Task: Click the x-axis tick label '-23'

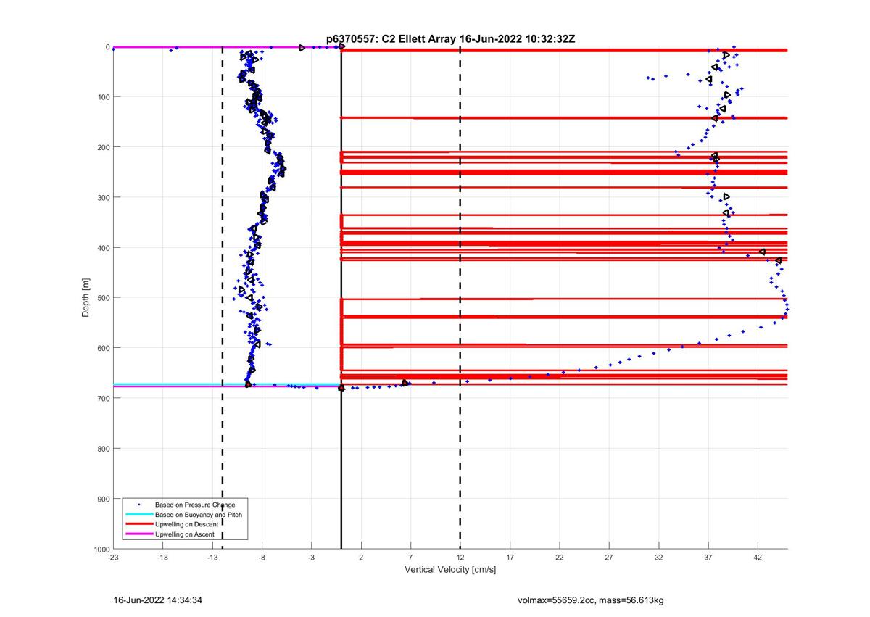Action: pyautogui.click(x=113, y=558)
